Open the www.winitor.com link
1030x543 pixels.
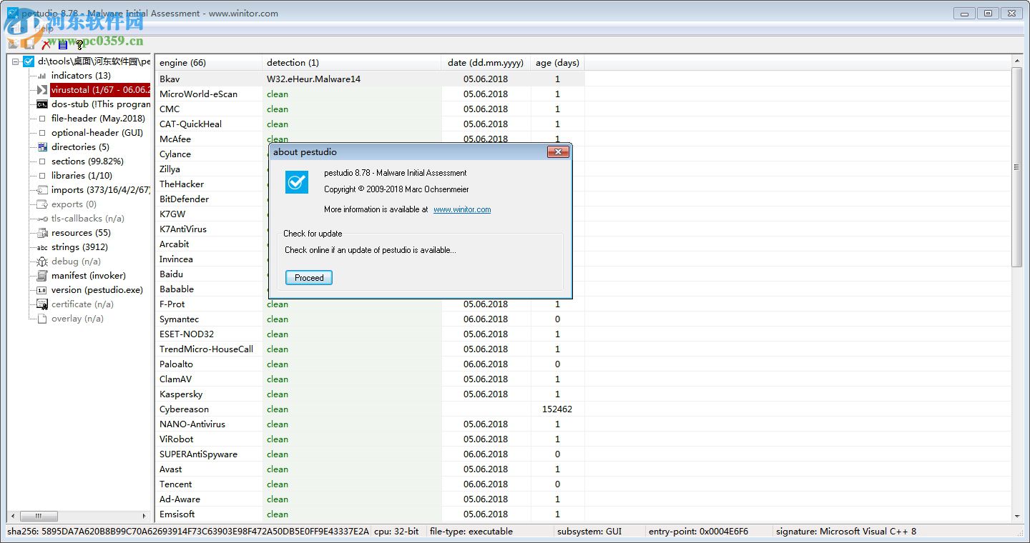click(x=462, y=209)
